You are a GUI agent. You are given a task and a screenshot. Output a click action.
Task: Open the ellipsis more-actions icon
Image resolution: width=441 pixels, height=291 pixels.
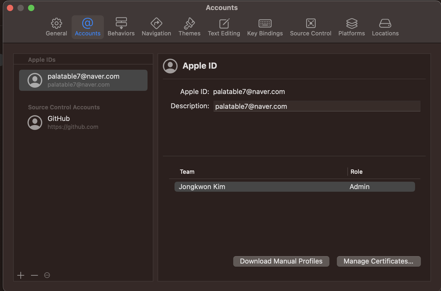[x=47, y=275]
